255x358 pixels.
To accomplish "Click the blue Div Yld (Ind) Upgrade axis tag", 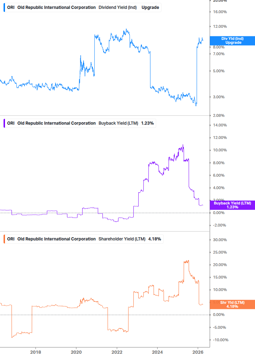I will tap(232, 41).
